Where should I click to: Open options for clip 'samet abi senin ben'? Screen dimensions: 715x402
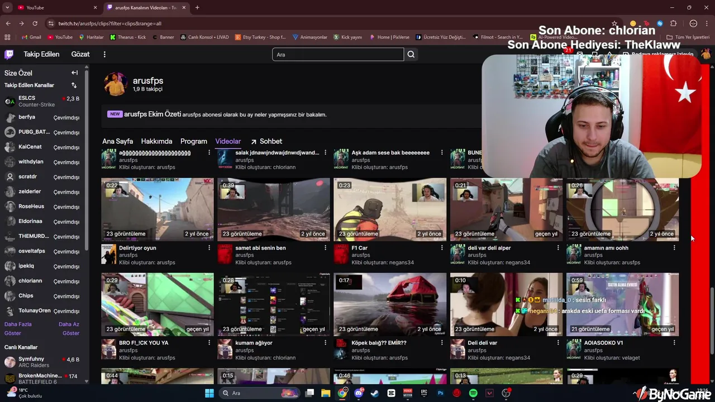click(x=326, y=248)
